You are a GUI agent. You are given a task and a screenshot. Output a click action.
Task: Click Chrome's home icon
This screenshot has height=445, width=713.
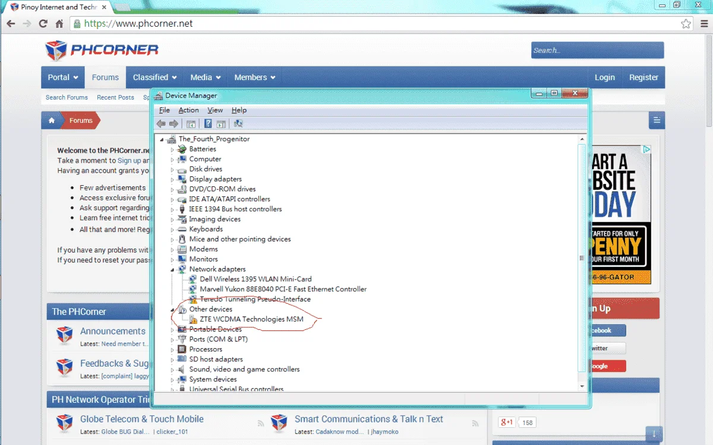click(x=59, y=24)
